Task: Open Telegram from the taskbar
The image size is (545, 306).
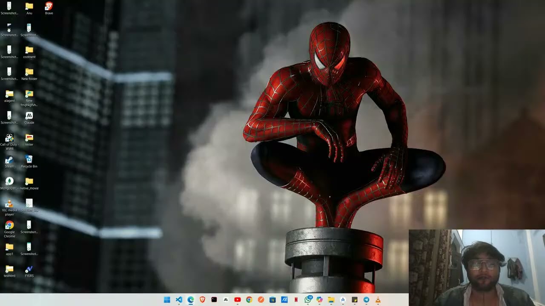Action: [366, 300]
